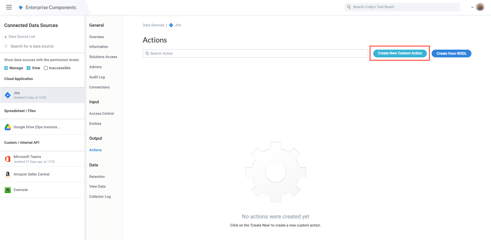This screenshot has height=240, width=491.
Task: Select the Jira data source icon
Action: pos(7,95)
